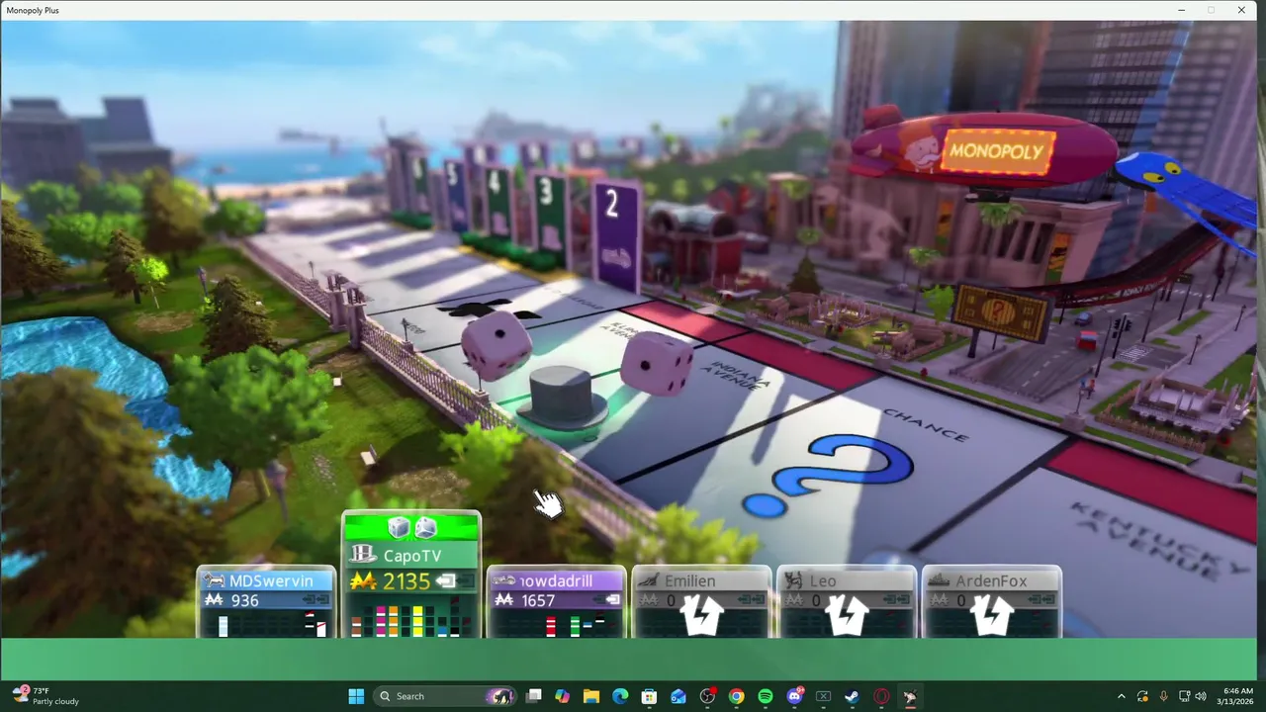Minimize the Monopoly Plus window
The height and width of the screenshot is (712, 1266).
click(x=1181, y=10)
